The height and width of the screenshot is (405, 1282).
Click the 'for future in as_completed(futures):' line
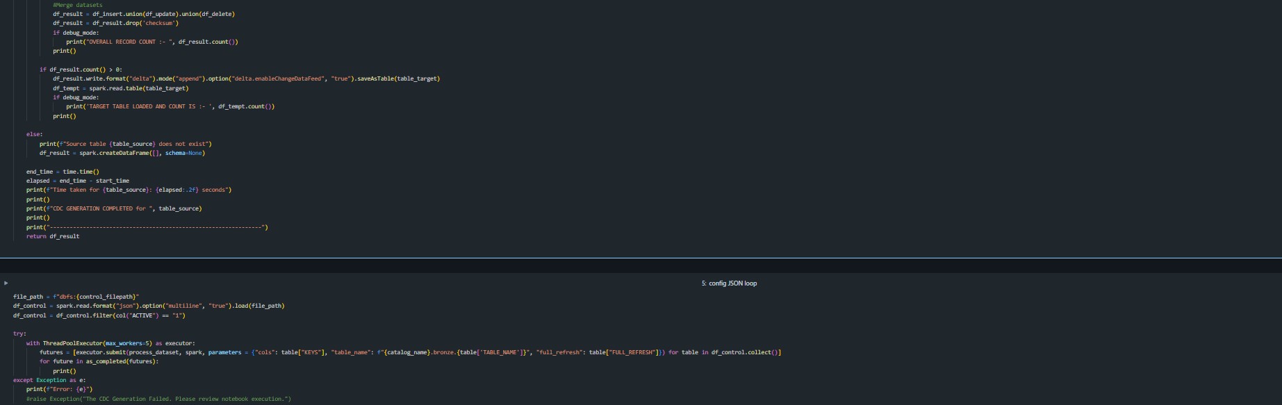[x=99, y=361]
